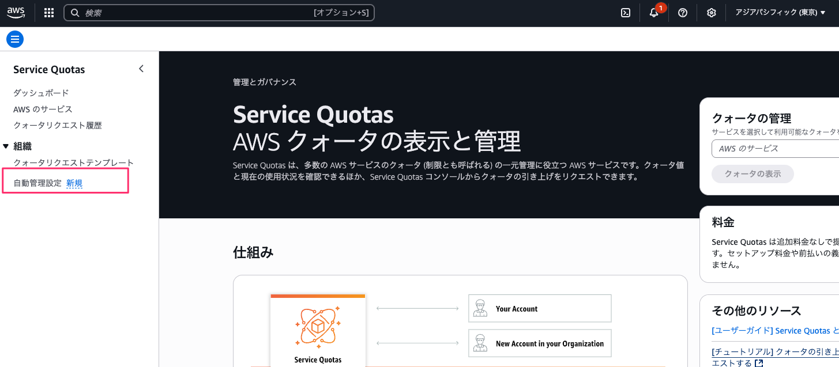Open the notifications bell icon
The image size is (839, 367).
pyautogui.click(x=654, y=13)
